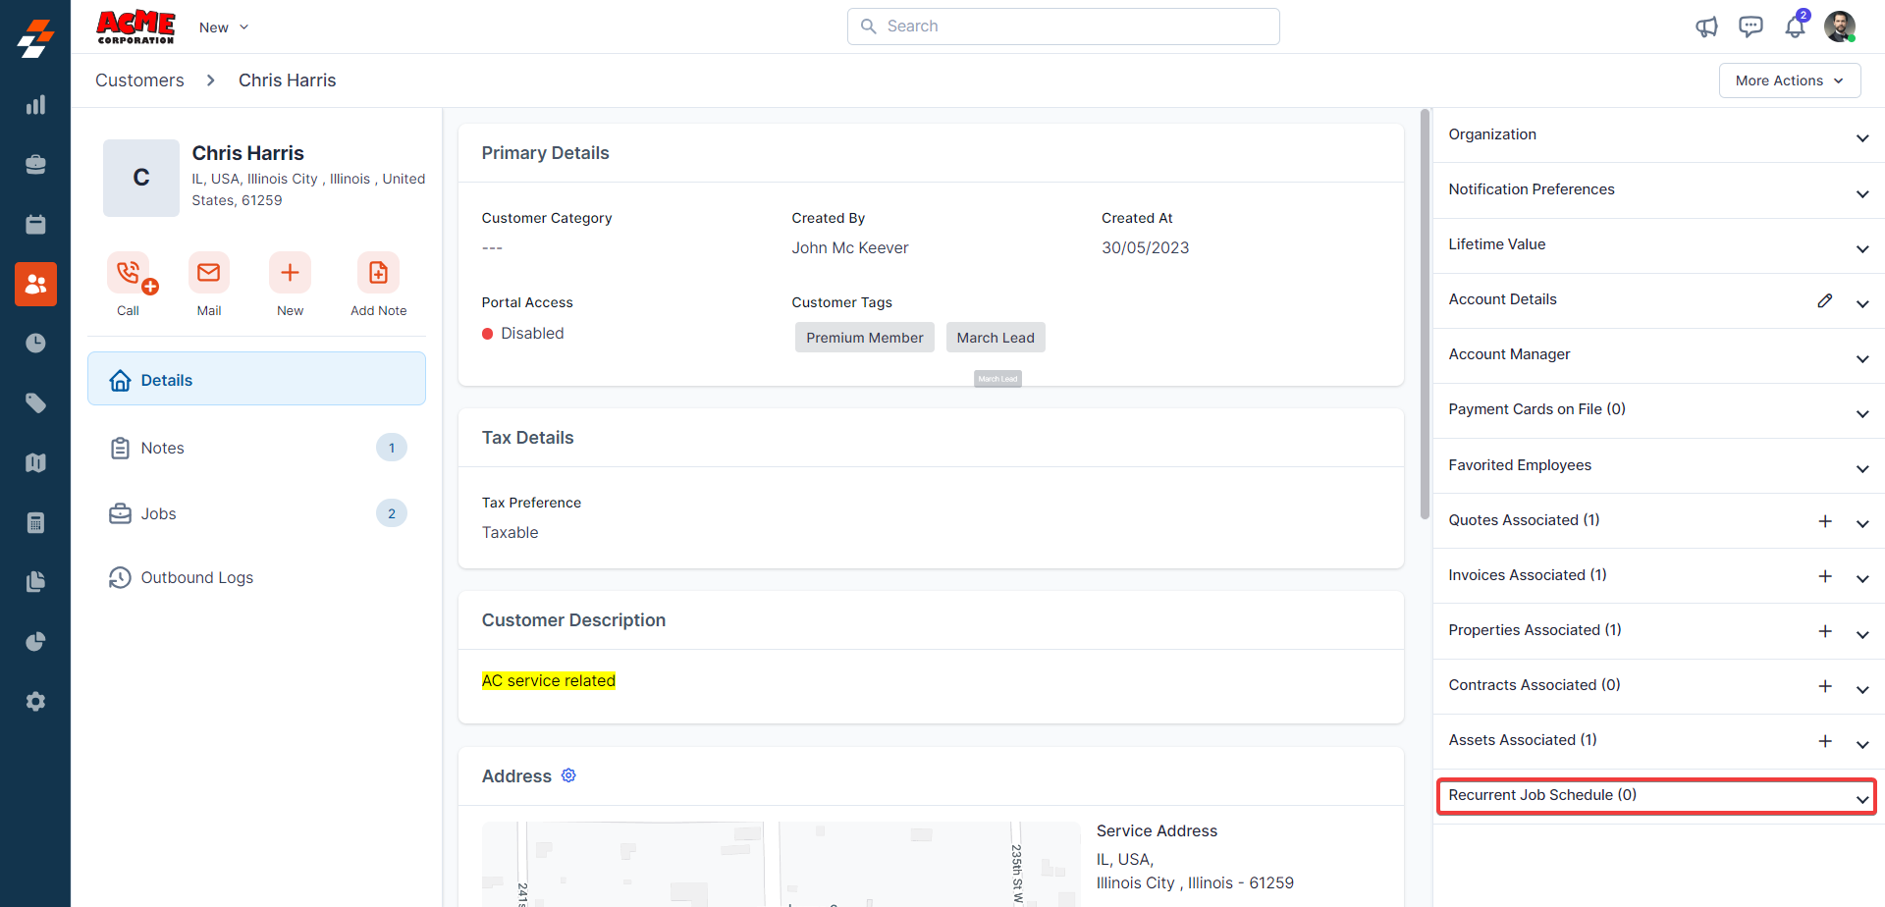This screenshot has height=907, width=1885.
Task: Go to Customers breadcrumb link
Action: [139, 80]
